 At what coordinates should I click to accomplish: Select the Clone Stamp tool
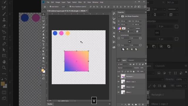point(43,34)
